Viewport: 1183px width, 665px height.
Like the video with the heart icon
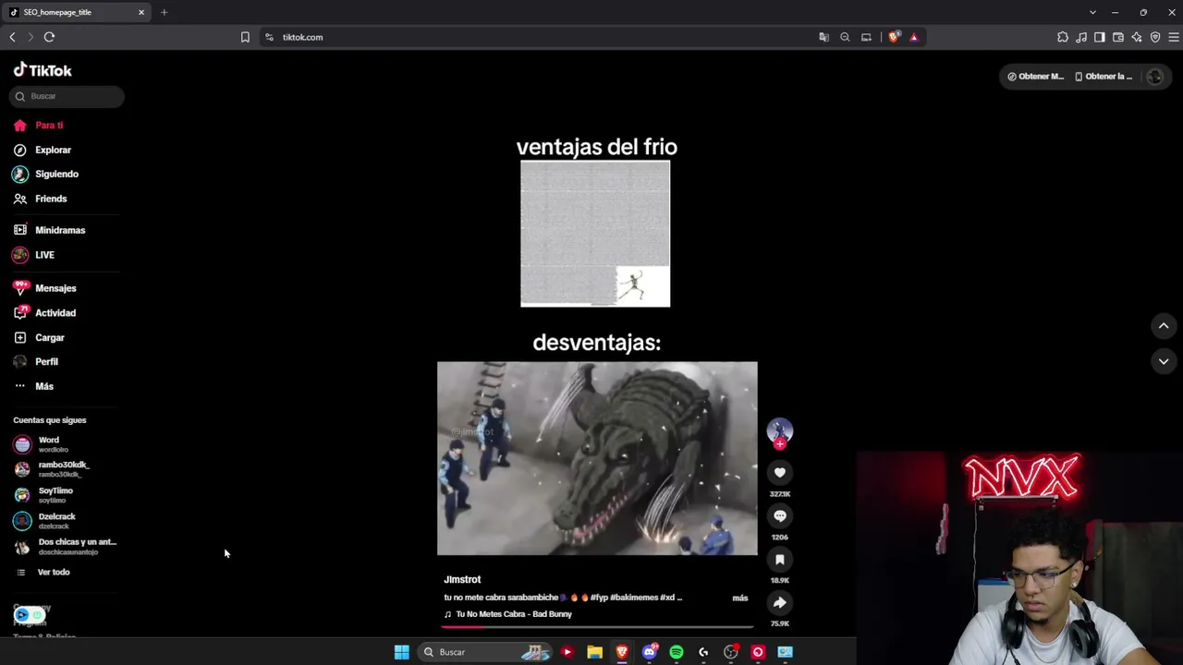780,473
